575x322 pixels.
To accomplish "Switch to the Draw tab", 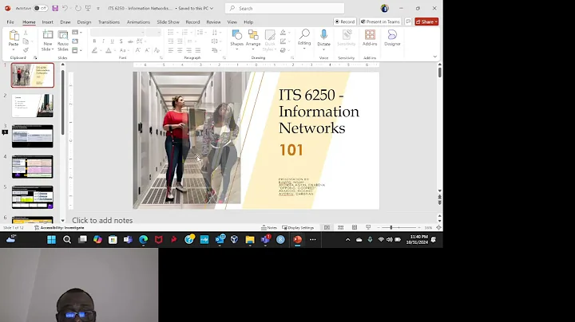I will pyautogui.click(x=65, y=22).
